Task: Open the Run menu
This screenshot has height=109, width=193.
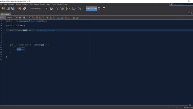Action: [x=31, y=4]
